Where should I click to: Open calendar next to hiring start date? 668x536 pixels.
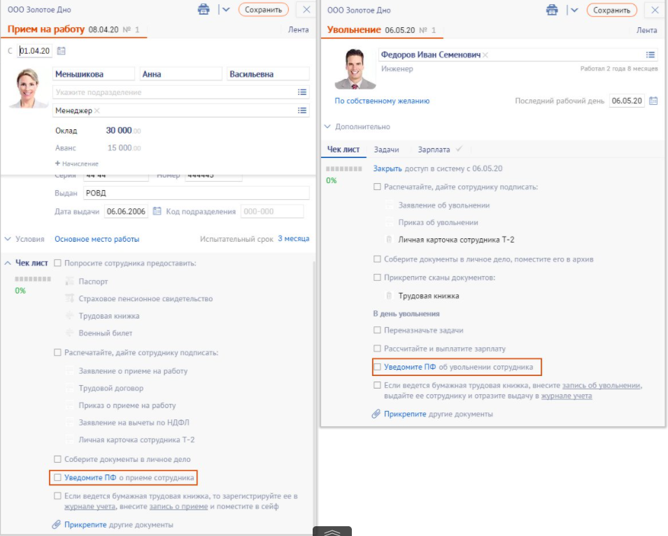tap(61, 51)
